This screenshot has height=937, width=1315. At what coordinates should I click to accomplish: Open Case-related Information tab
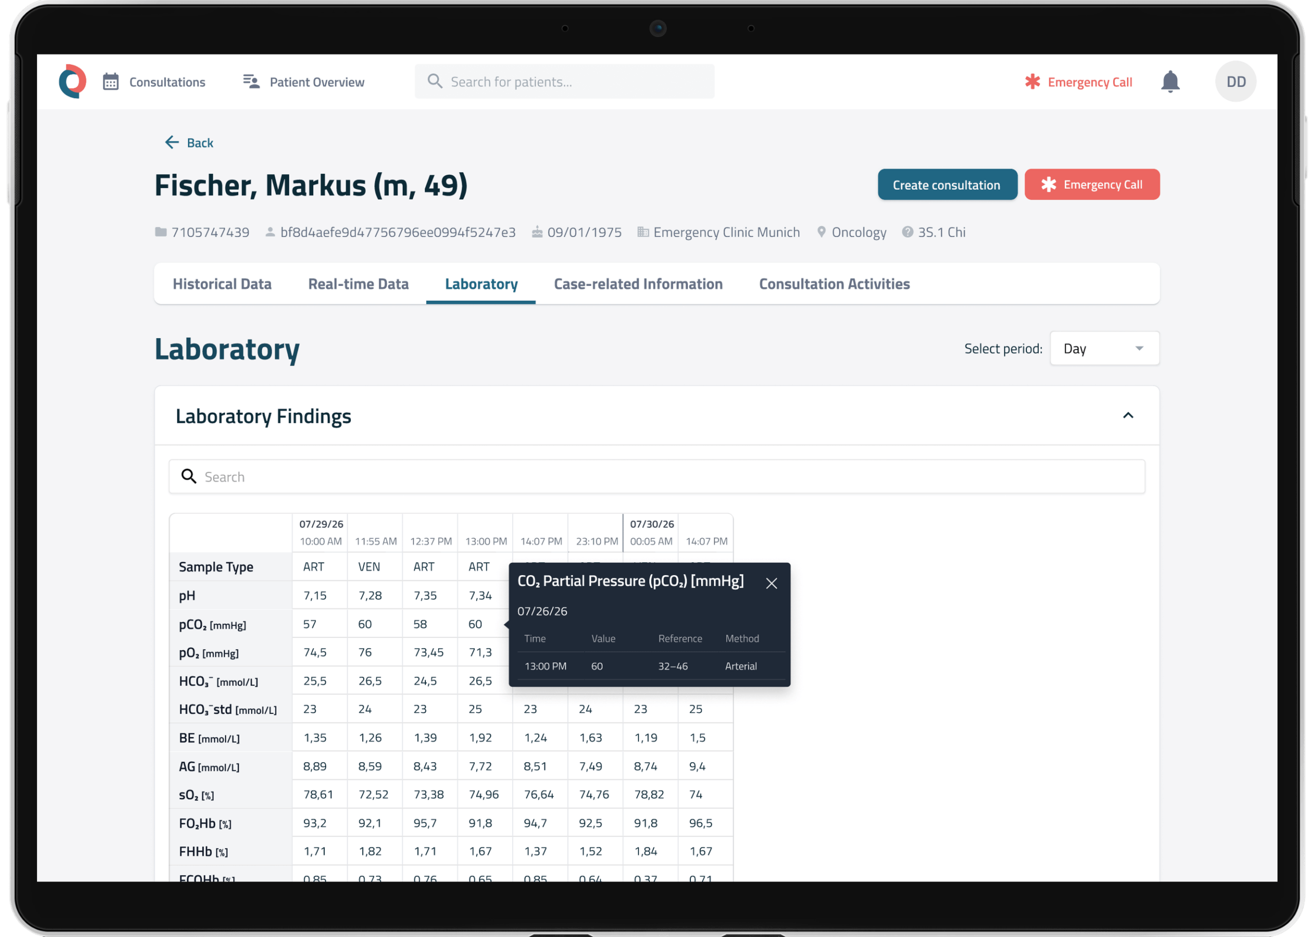(x=637, y=283)
